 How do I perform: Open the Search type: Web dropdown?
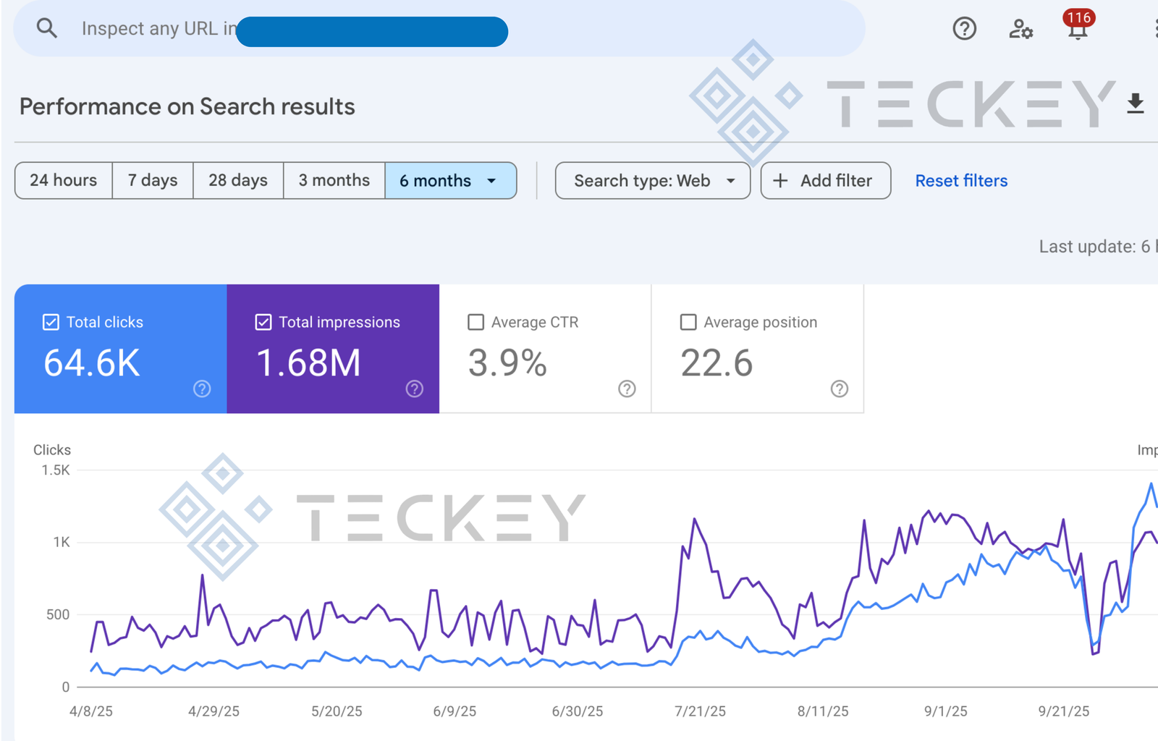point(652,181)
